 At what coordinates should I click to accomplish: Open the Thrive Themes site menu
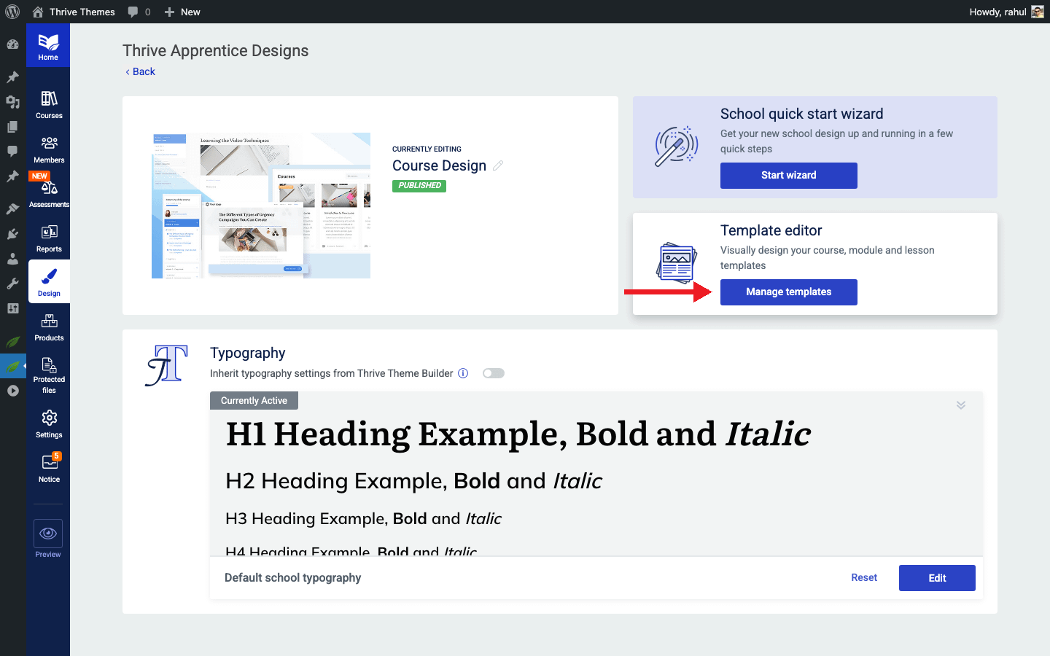pos(74,12)
